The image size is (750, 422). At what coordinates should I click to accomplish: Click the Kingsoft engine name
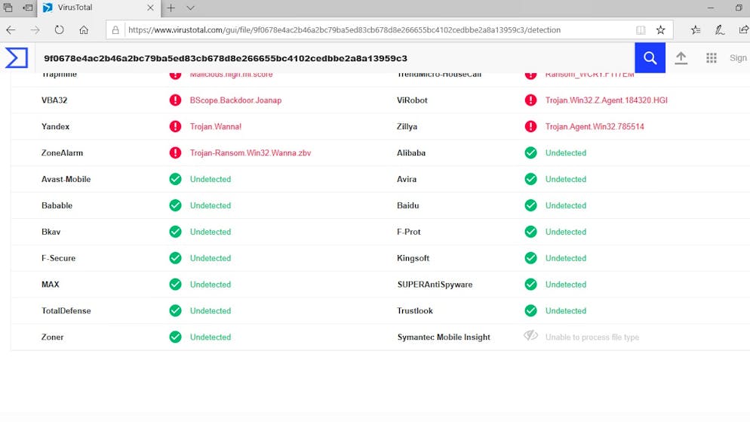[x=413, y=258]
